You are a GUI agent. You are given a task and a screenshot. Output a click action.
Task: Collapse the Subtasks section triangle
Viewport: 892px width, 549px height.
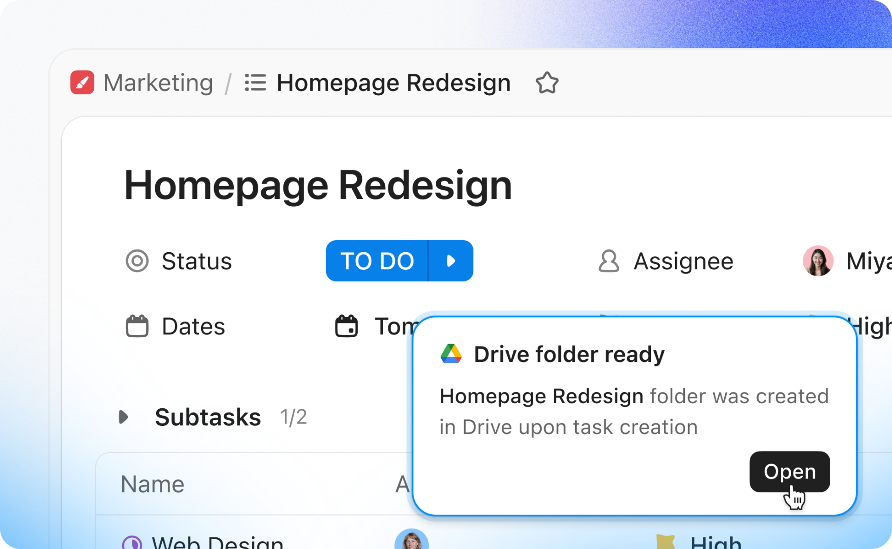123,417
